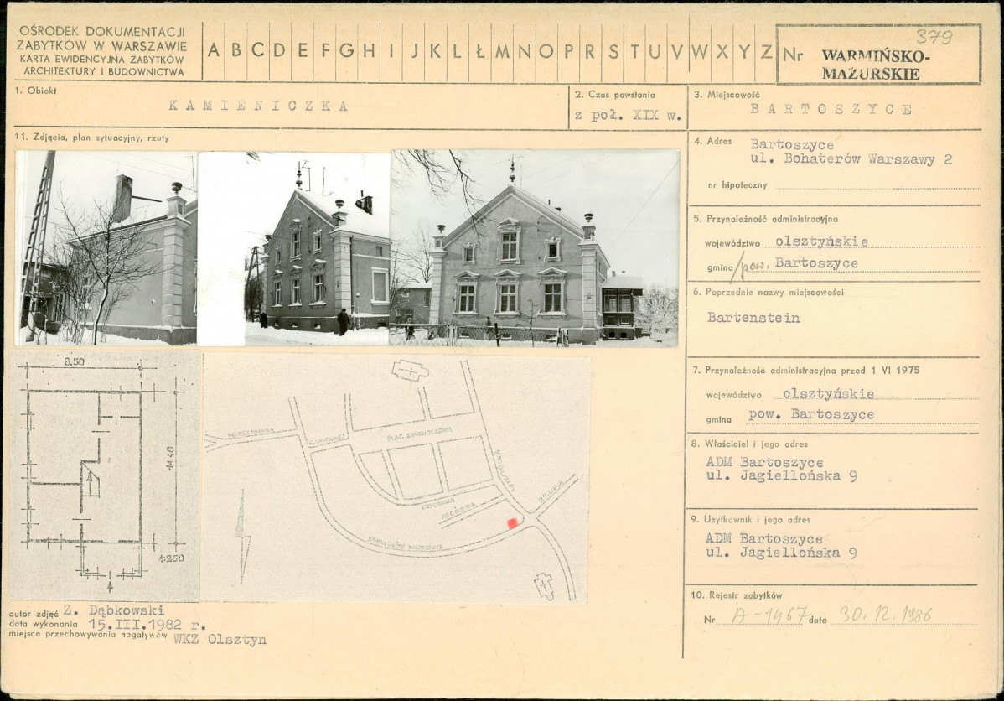Click the floor plan drawing

[105, 475]
